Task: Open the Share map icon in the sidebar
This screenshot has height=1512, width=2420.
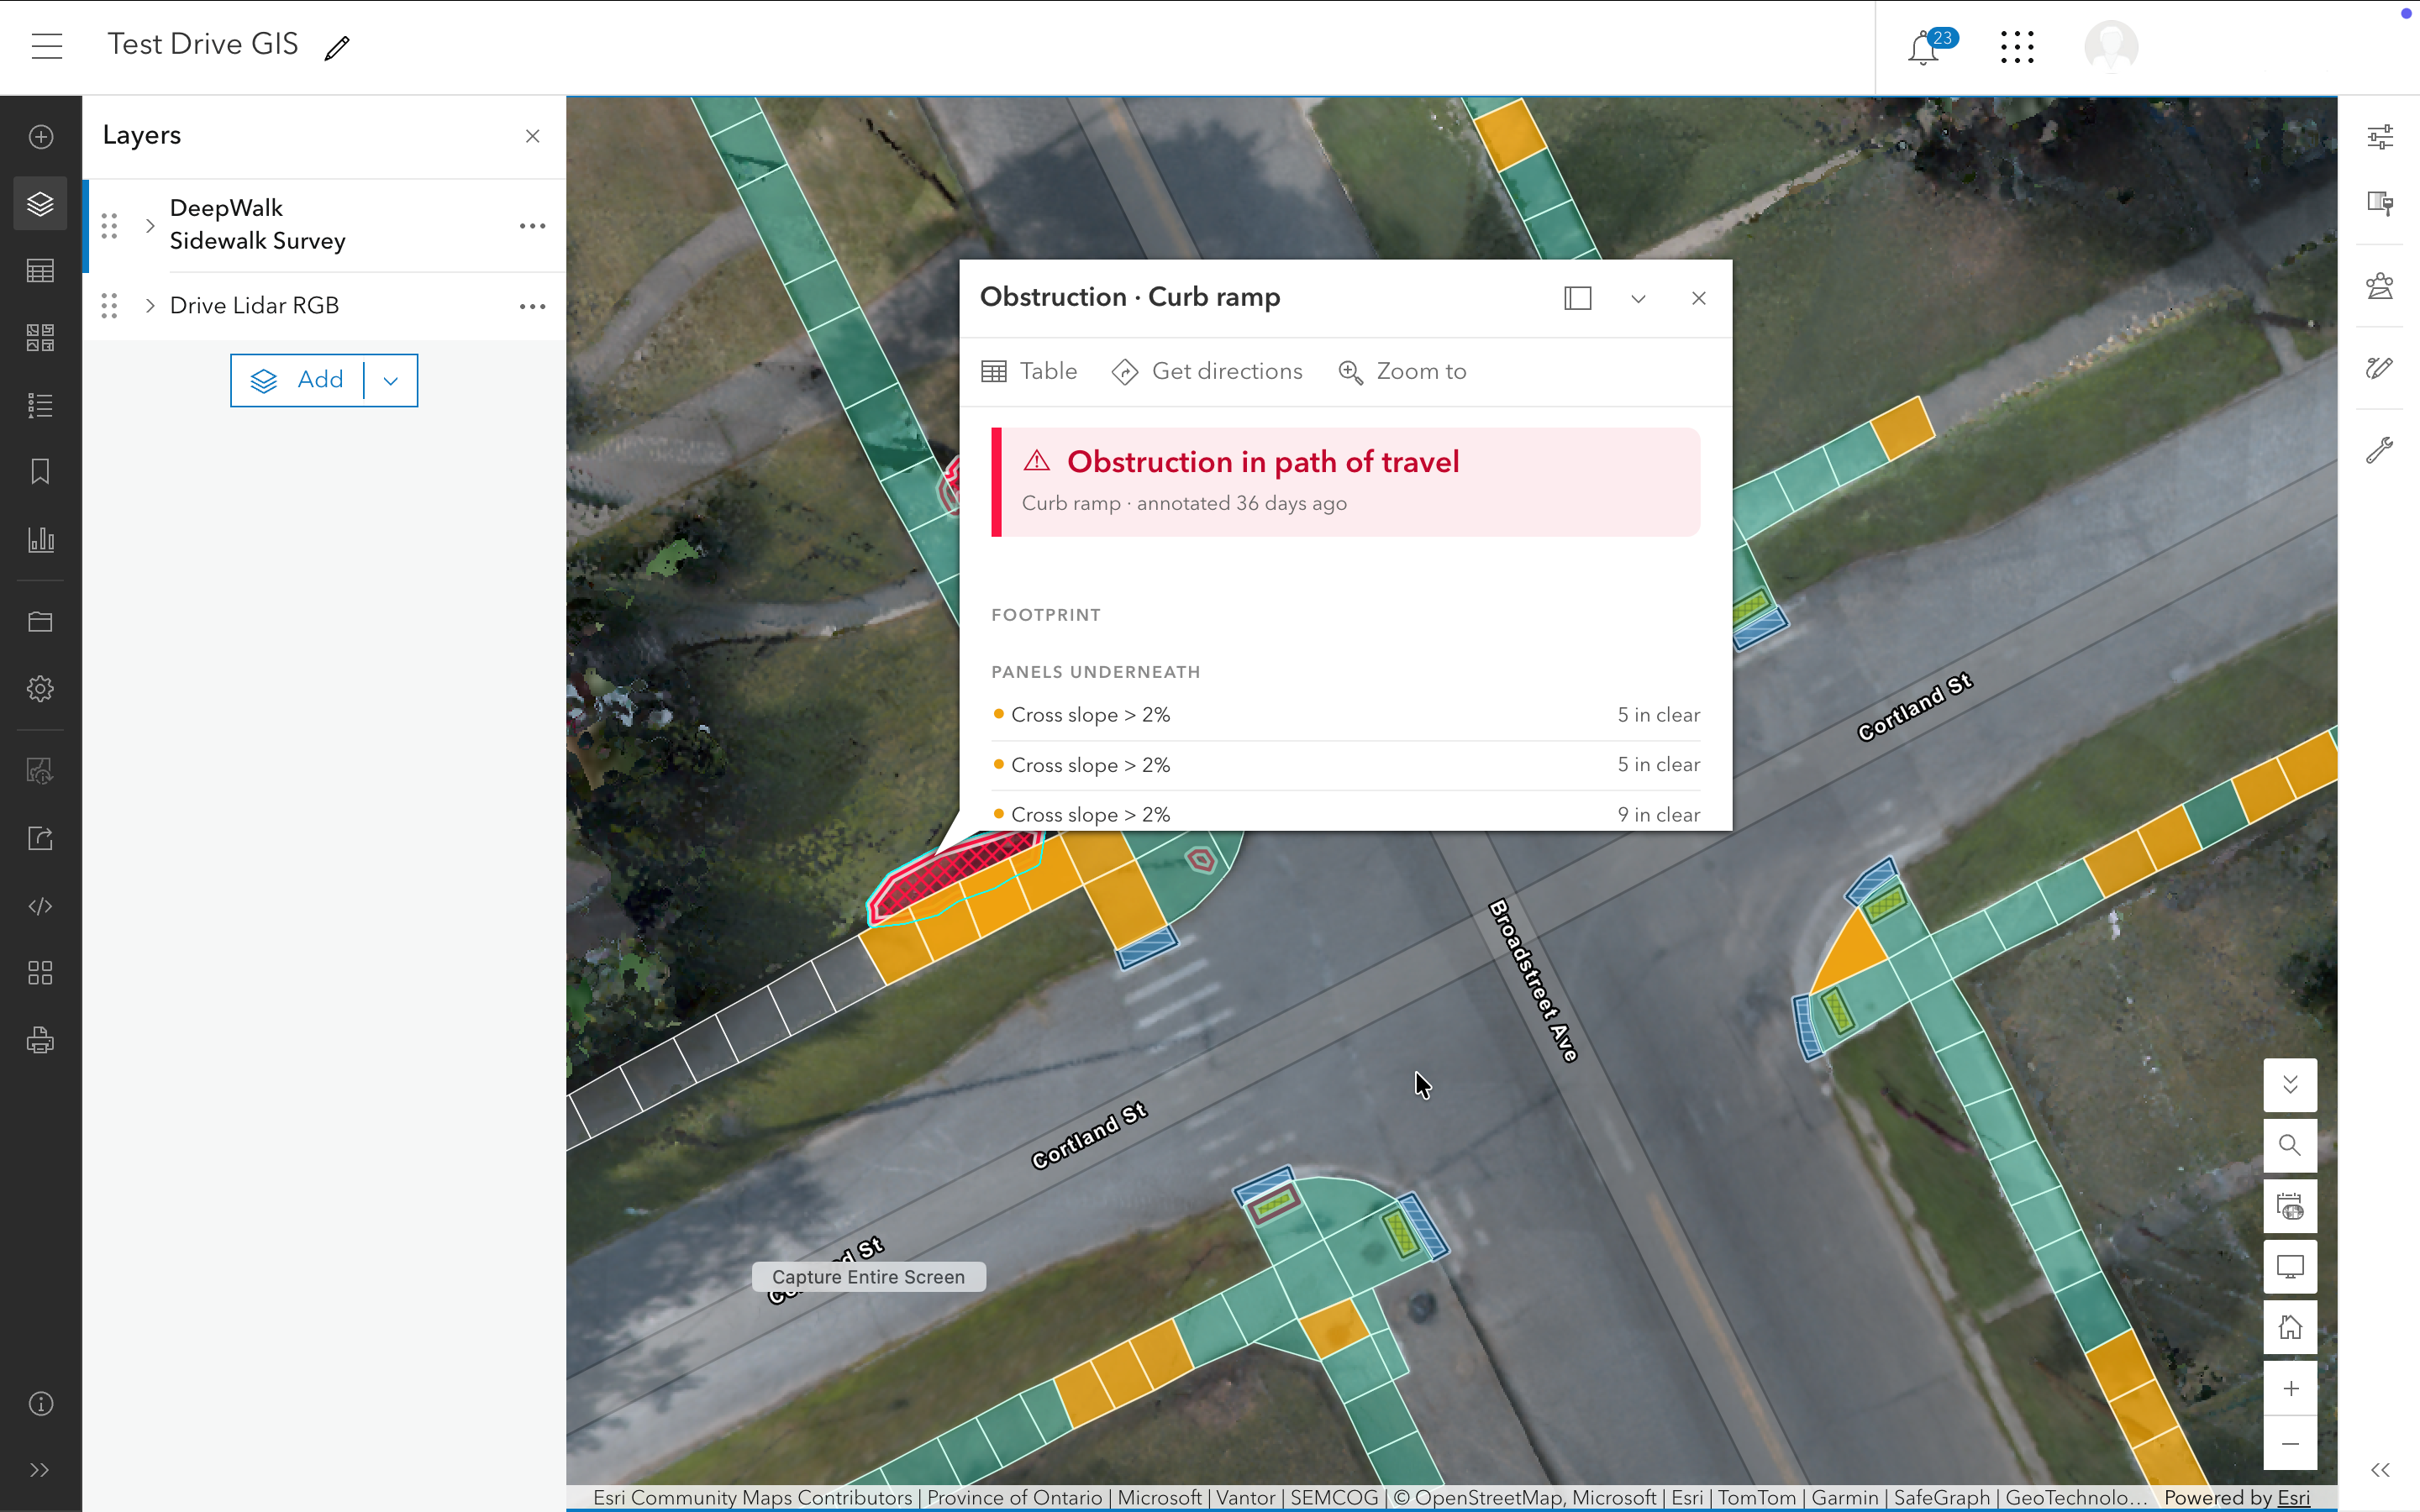Action: point(41,839)
